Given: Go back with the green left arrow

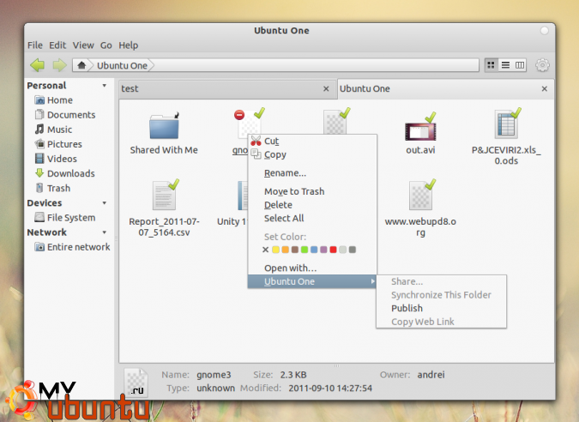Looking at the screenshot, I should pyautogui.click(x=38, y=65).
